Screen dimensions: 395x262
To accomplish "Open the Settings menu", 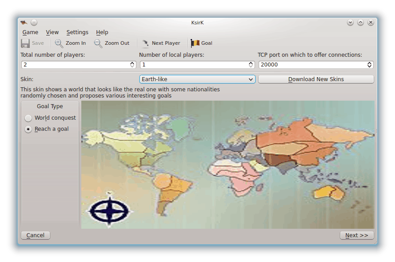I will 77,32.
